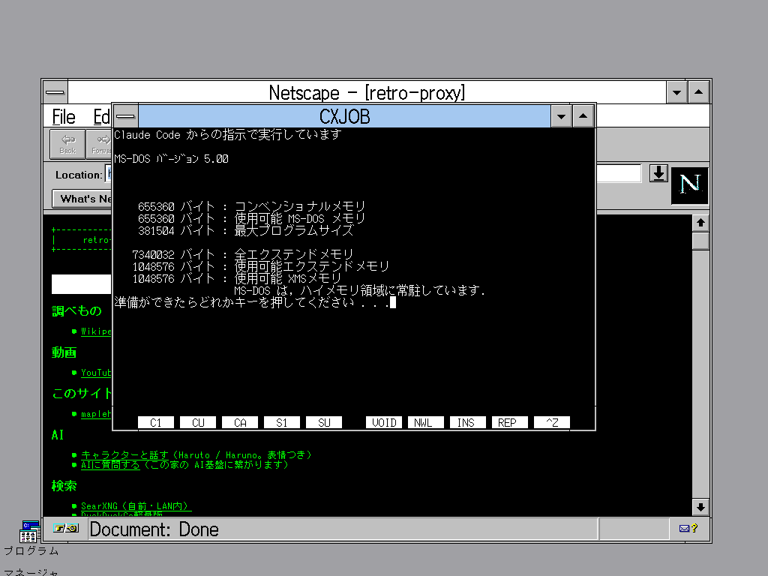Click the white search input field on page
This screenshot has height=576, width=768.
point(81,284)
